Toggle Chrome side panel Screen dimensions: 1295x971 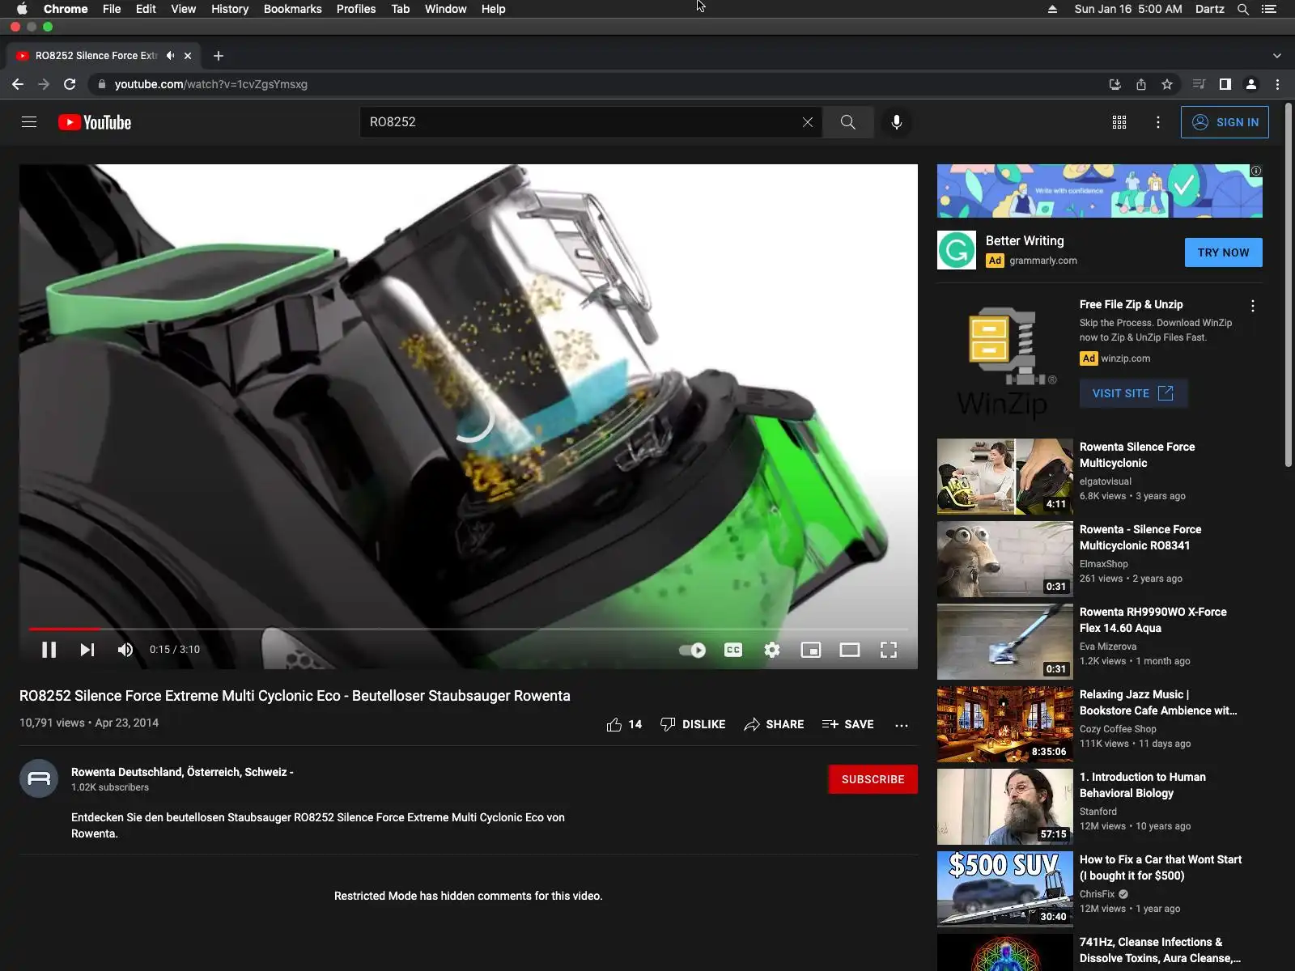tap(1225, 84)
